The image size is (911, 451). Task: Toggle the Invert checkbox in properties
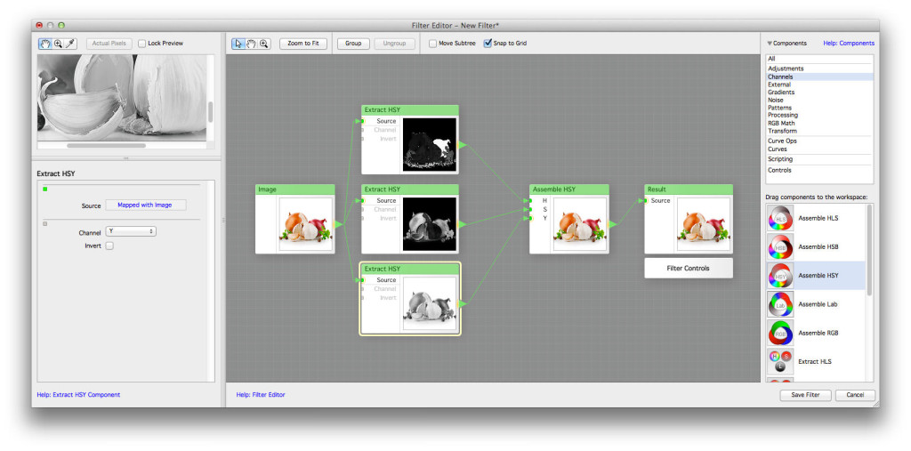point(109,246)
